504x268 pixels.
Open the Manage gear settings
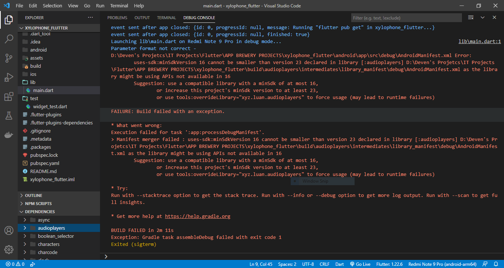tap(8, 249)
